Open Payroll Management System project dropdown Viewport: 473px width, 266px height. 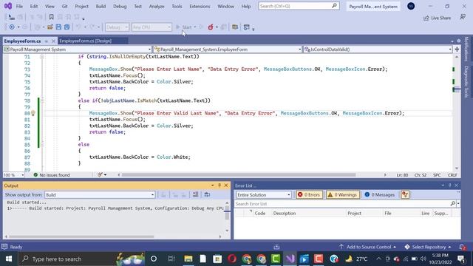pos(78,50)
